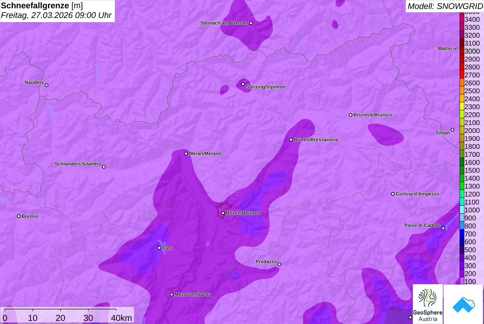Pick the Sterzing/Vipiteno marker dot

point(243,84)
